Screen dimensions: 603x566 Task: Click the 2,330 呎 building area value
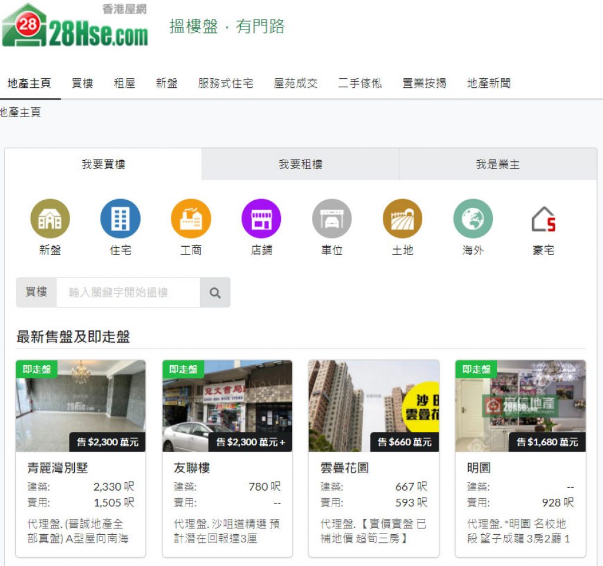(114, 487)
